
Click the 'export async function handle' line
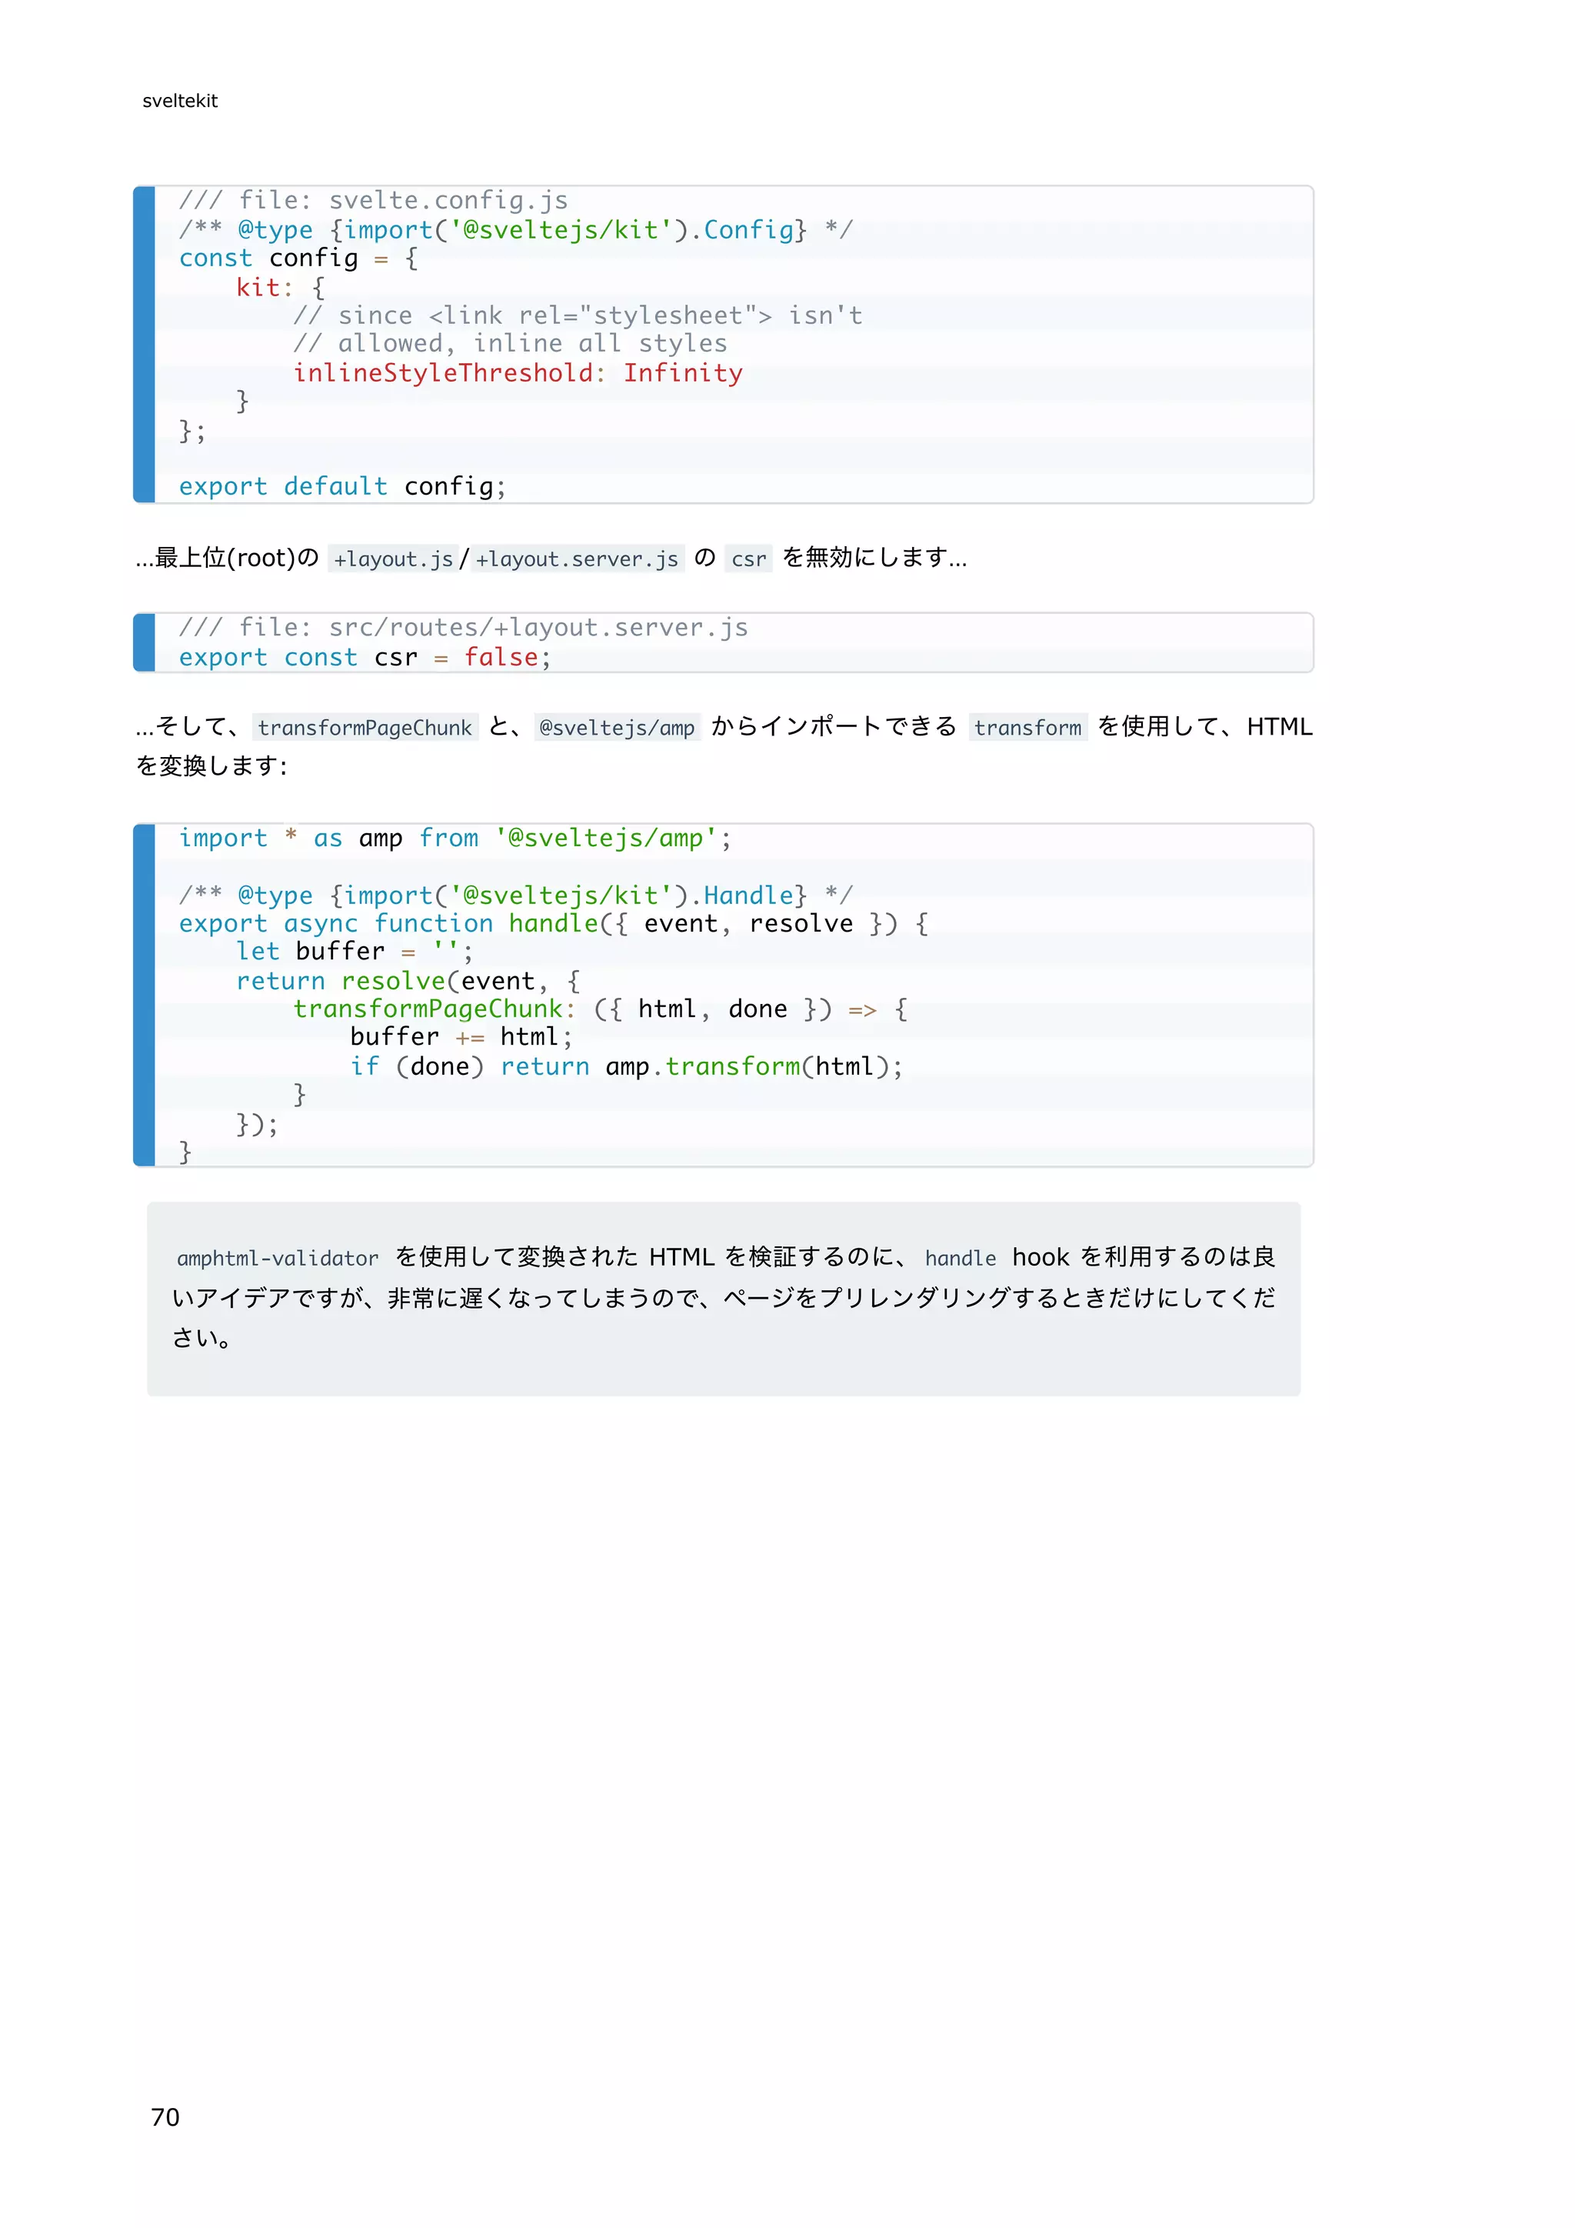(554, 923)
